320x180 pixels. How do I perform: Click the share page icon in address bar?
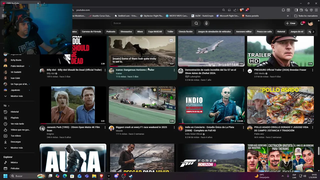point(235,10)
